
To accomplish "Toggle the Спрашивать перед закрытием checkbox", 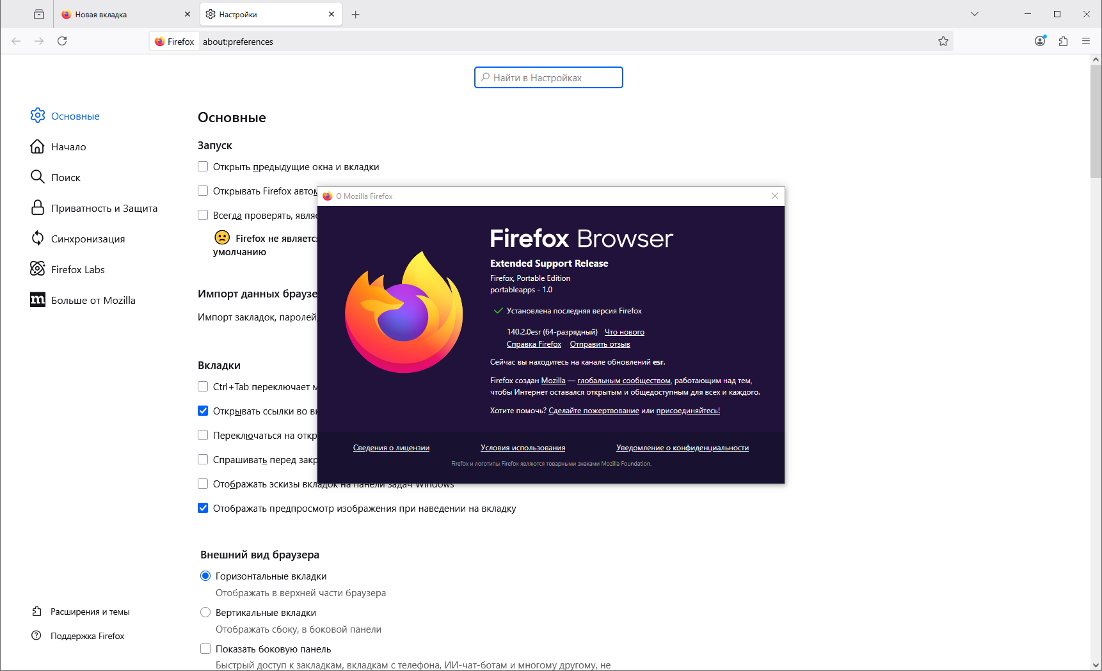I will point(203,459).
